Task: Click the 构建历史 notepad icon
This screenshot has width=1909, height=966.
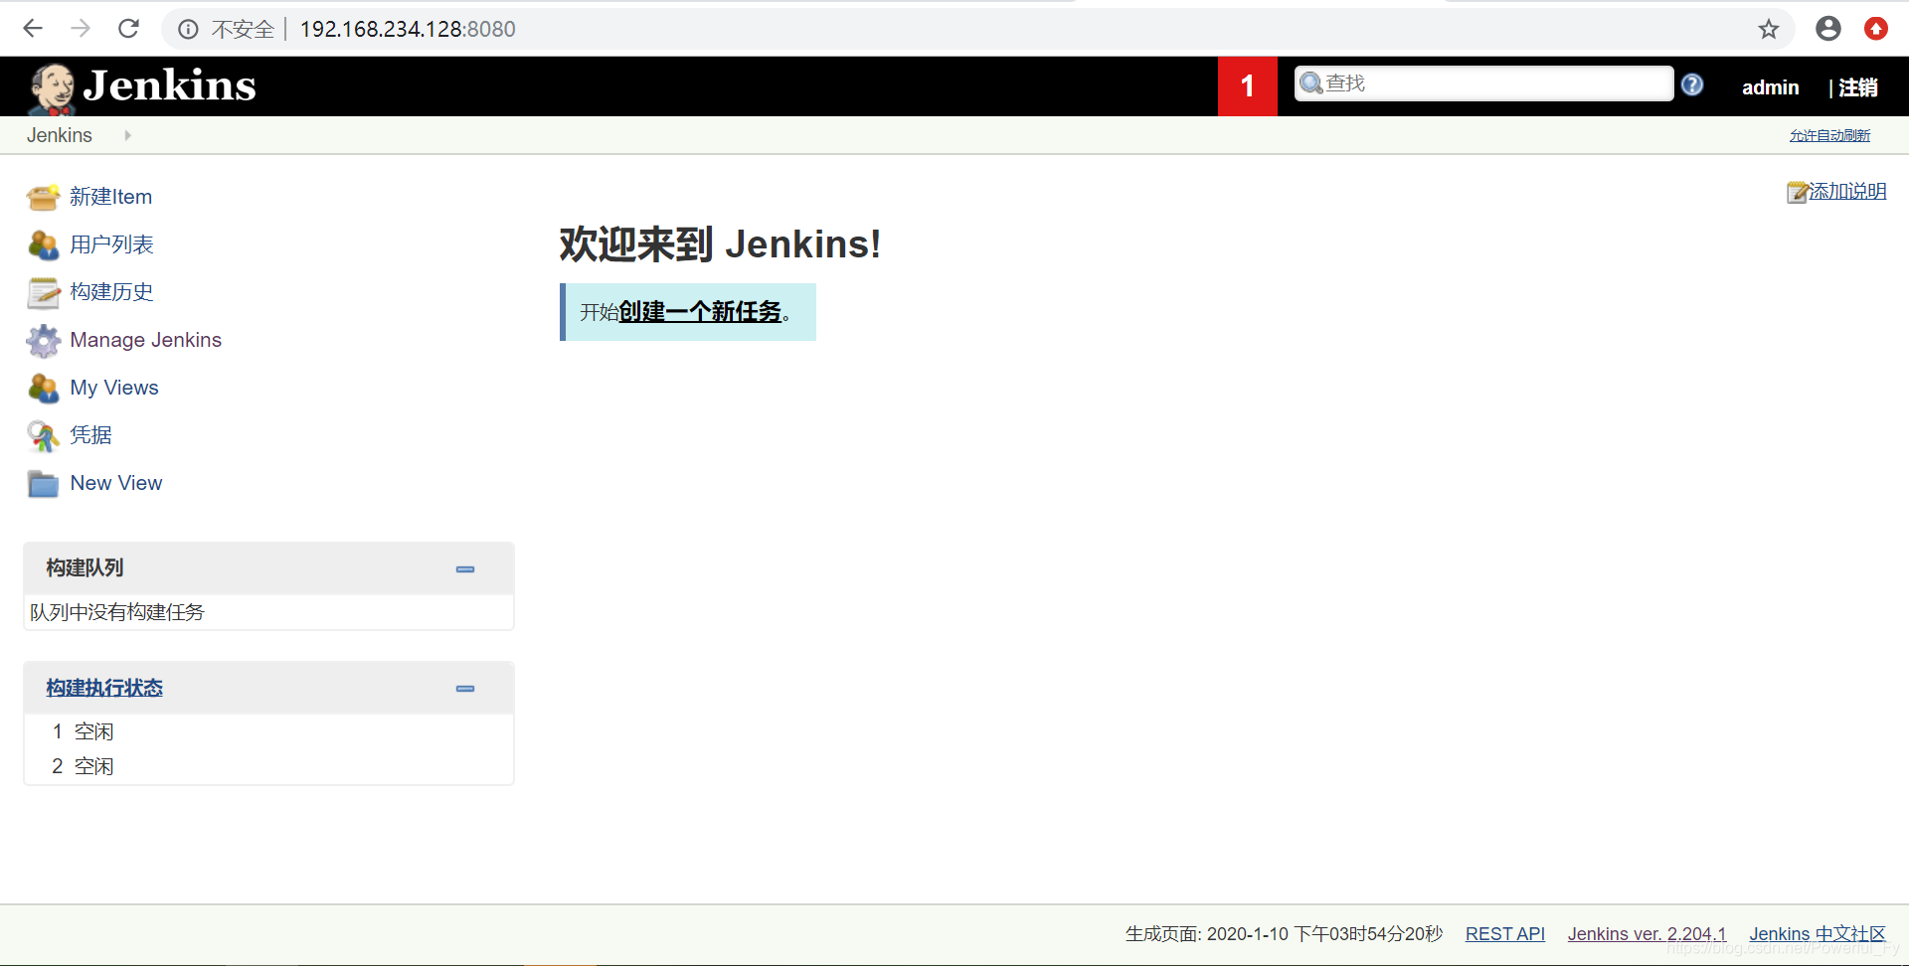Action: [43, 292]
